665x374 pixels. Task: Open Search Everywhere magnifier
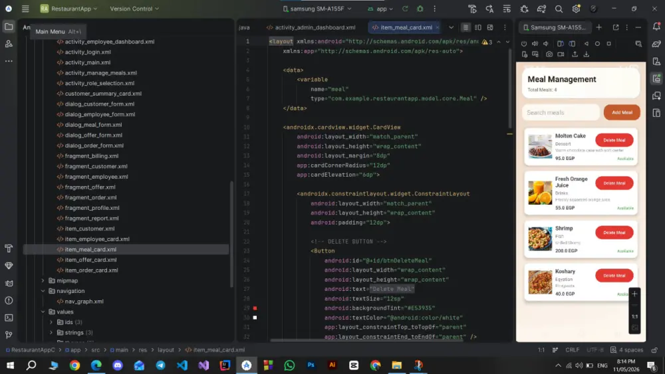(x=559, y=9)
